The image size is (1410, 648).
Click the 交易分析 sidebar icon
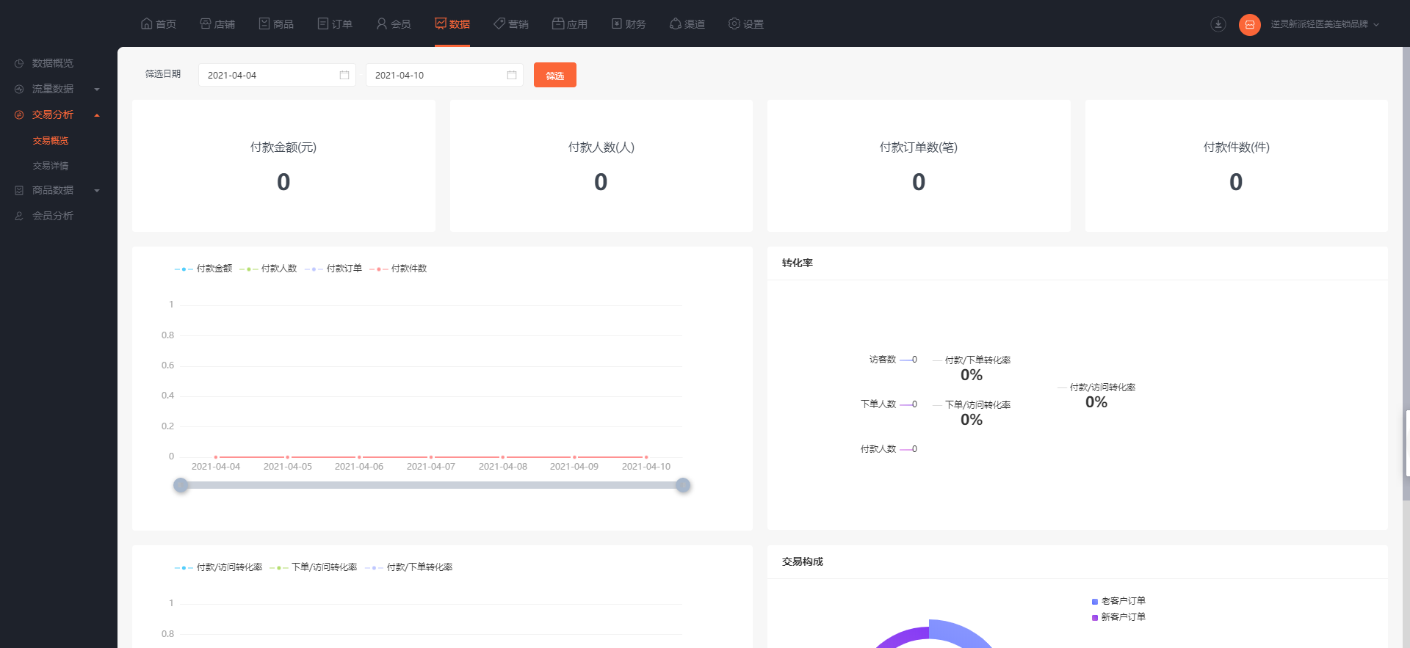(19, 114)
